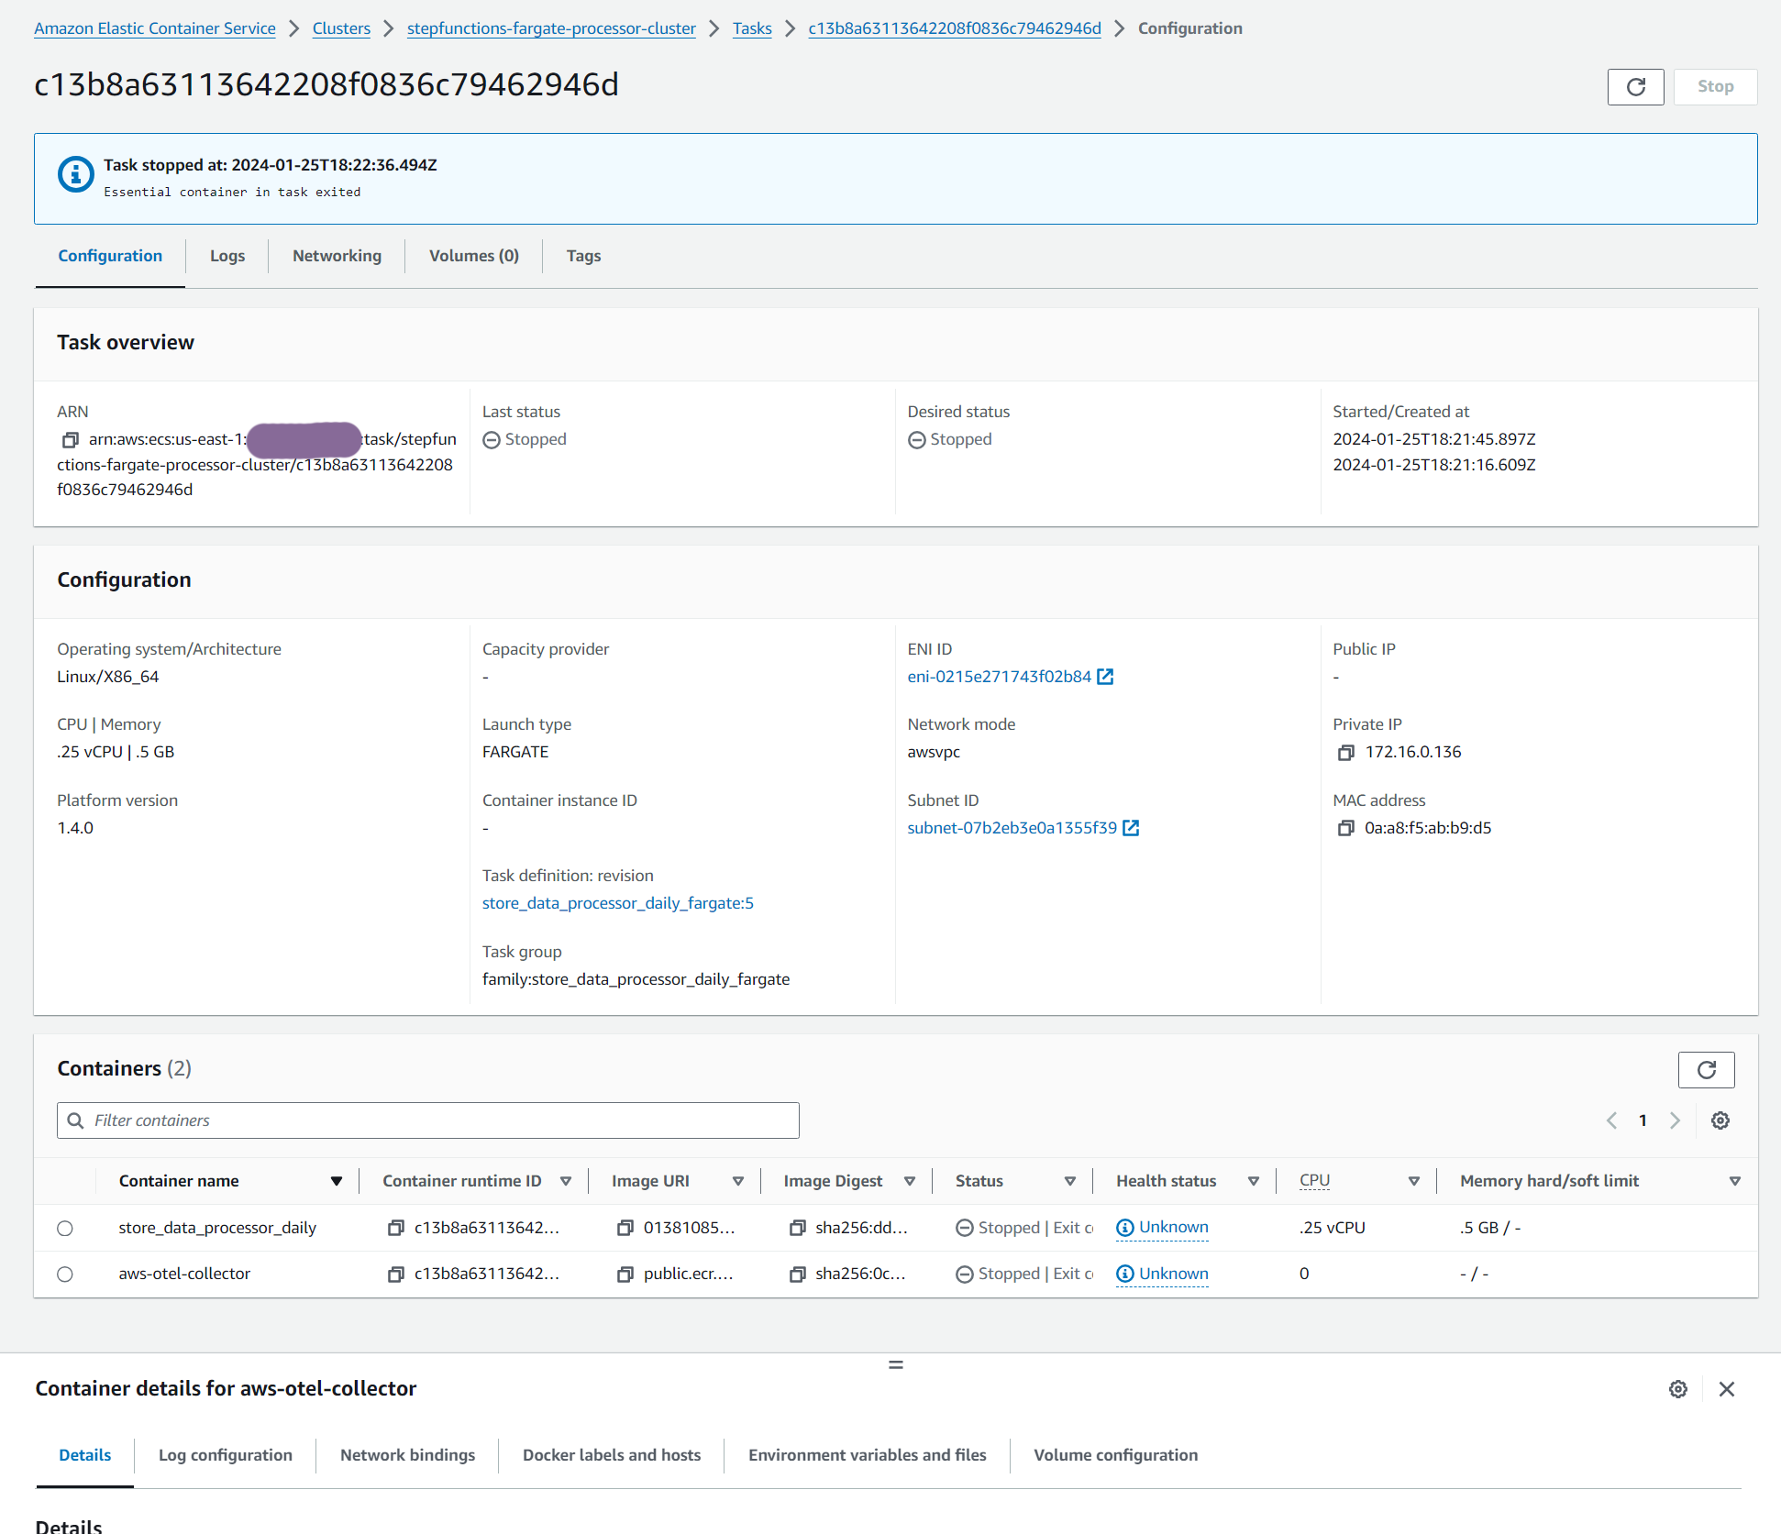The width and height of the screenshot is (1781, 1534).
Task: Sort by Memory hard/soft limit arrow
Action: coord(1734,1181)
